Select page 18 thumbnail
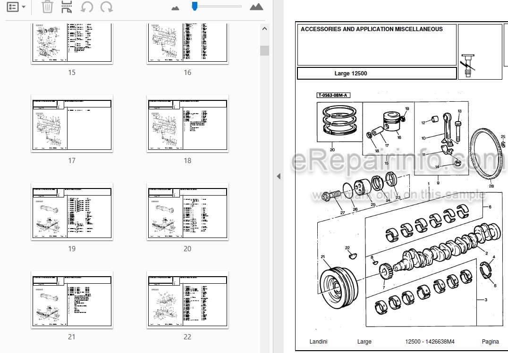Viewport: 508px width, 353px height. [187, 123]
